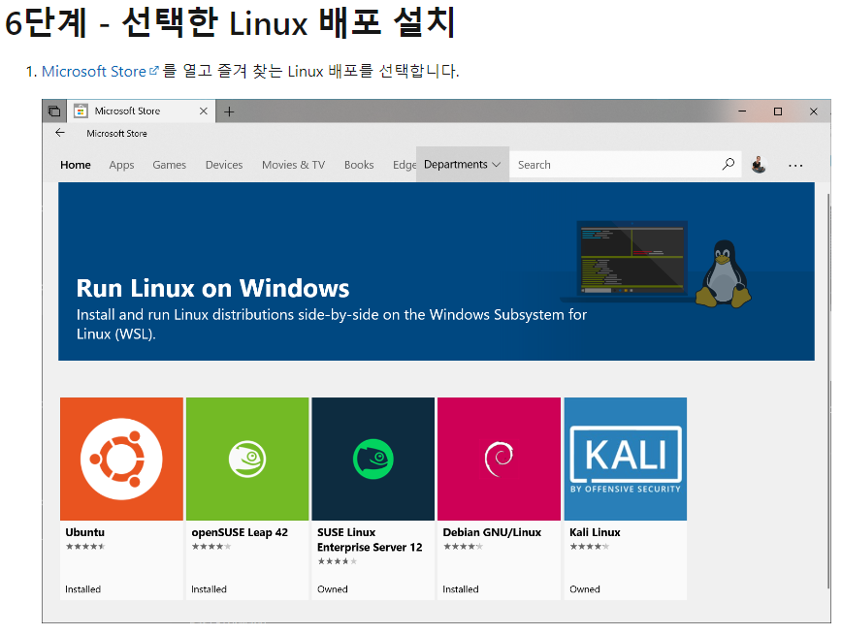Click the openSUSE star rating
The width and height of the screenshot is (842, 635).
point(211,547)
